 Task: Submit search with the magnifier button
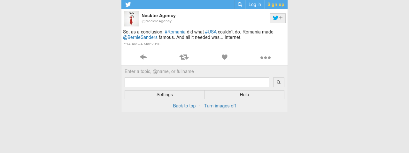coord(279,82)
